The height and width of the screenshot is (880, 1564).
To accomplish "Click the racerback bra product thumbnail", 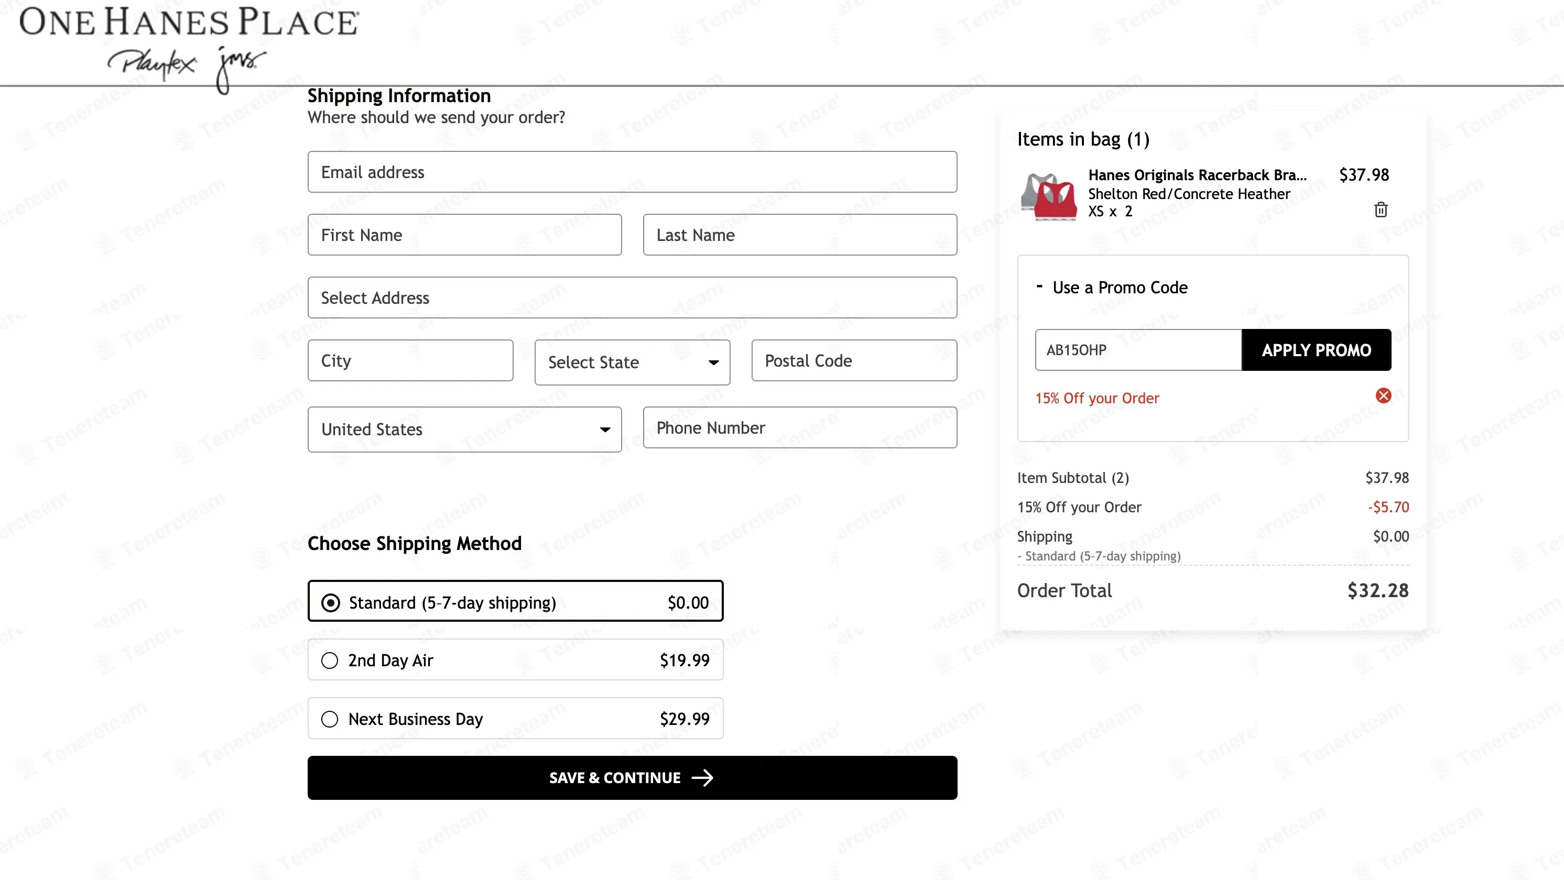I will (x=1049, y=195).
